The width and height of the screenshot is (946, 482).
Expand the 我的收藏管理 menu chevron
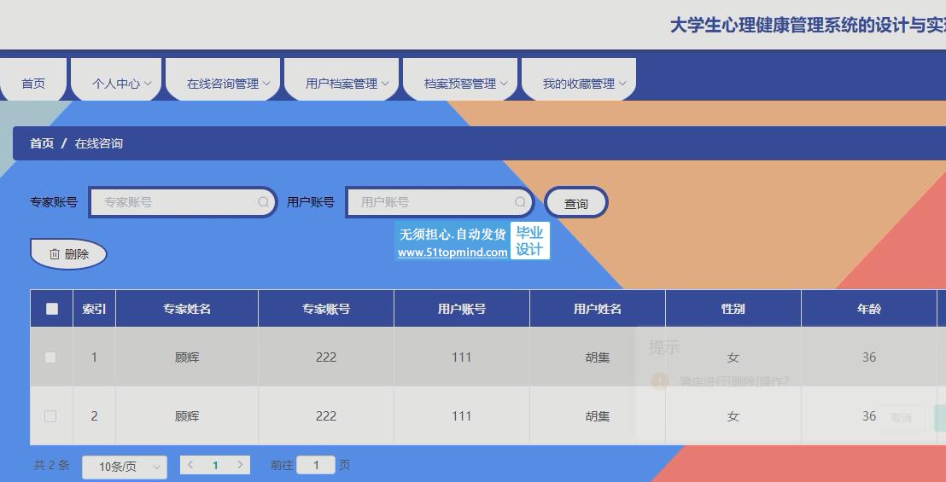point(622,84)
